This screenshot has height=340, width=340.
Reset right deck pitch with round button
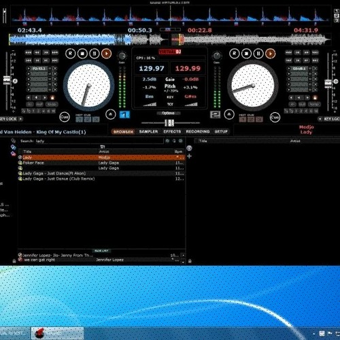point(336,82)
